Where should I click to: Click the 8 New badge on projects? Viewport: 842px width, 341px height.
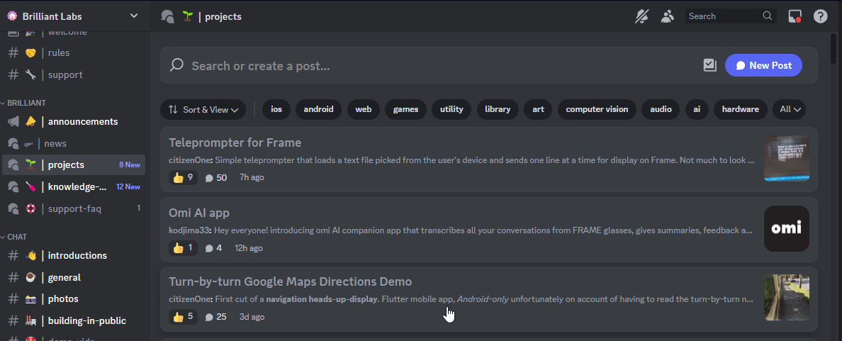[x=130, y=165]
